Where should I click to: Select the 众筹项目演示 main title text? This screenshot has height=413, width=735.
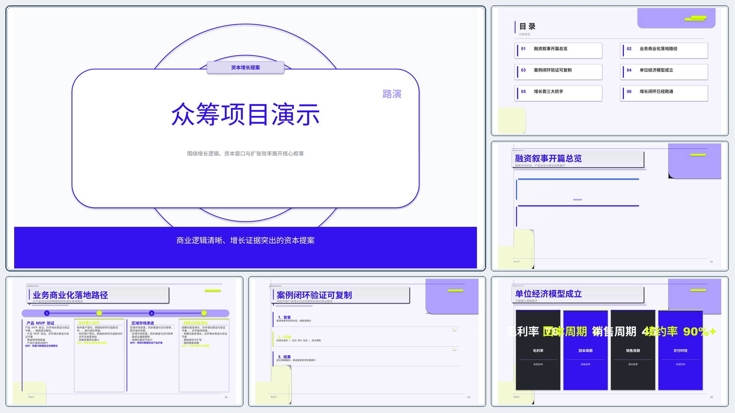click(245, 114)
